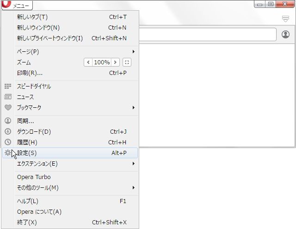Screen dimensions: 296x229
Task: Expand その他のツール(M) submenu arrow
Action: click(x=134, y=188)
